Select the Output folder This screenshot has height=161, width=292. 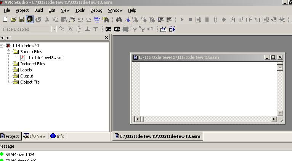pyautogui.click(x=27, y=76)
